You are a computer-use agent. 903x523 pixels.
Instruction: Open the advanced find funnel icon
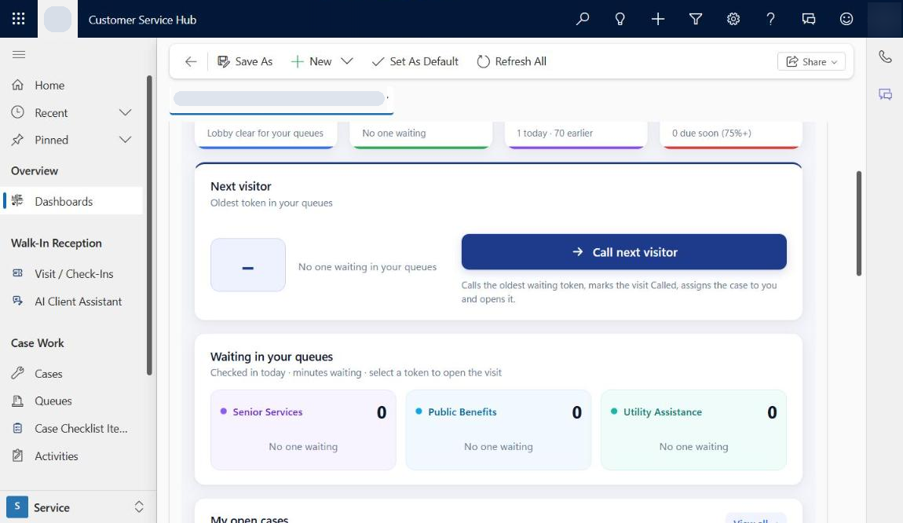pos(696,19)
